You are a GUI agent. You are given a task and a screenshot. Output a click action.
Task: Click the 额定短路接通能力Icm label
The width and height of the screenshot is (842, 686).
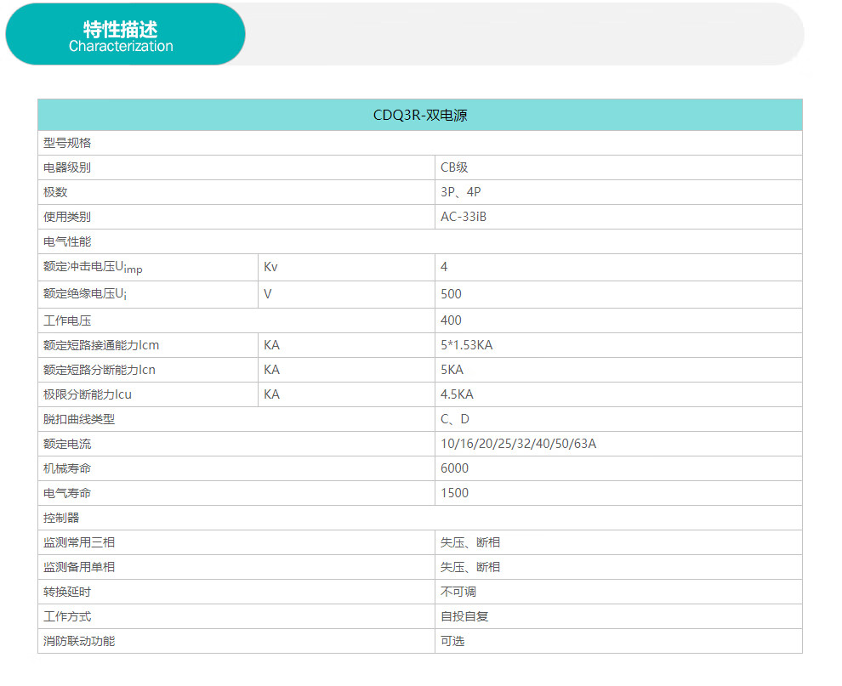(101, 345)
